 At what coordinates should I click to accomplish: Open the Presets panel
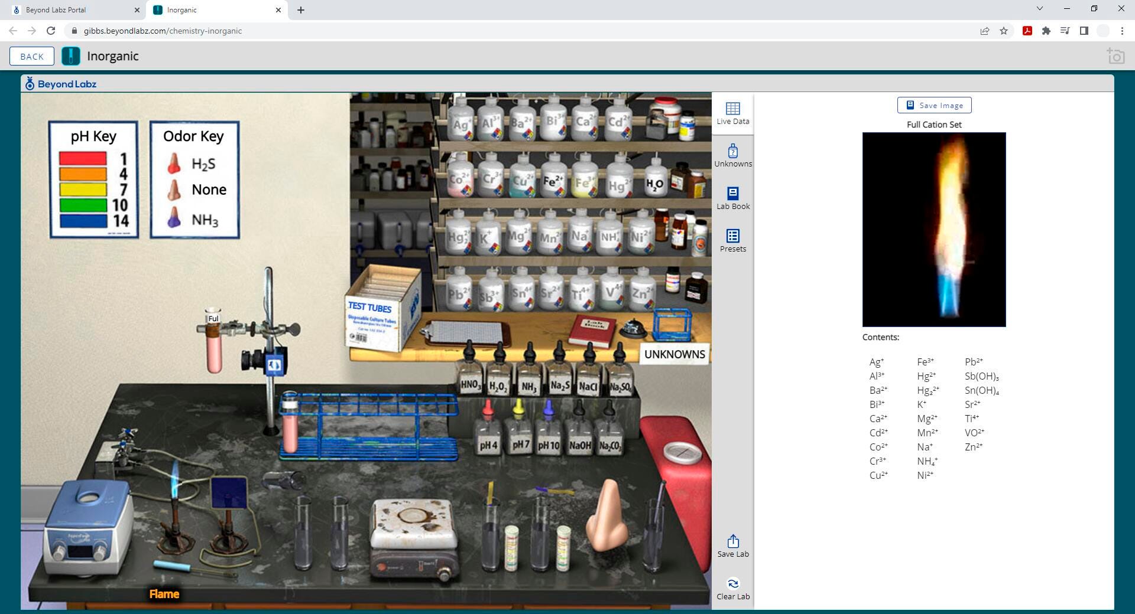[x=732, y=240]
